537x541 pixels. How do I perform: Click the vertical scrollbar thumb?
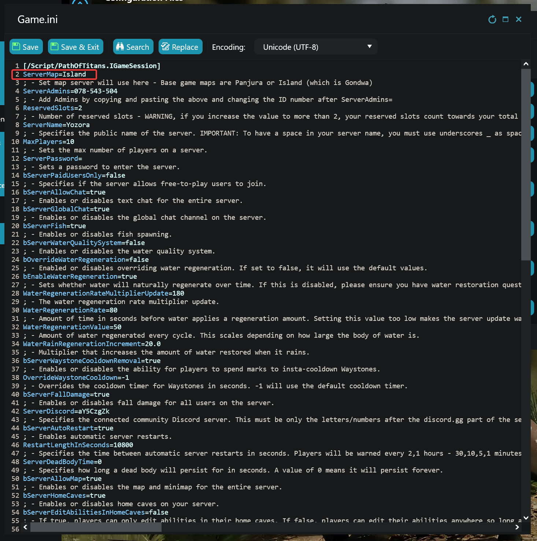526,165
